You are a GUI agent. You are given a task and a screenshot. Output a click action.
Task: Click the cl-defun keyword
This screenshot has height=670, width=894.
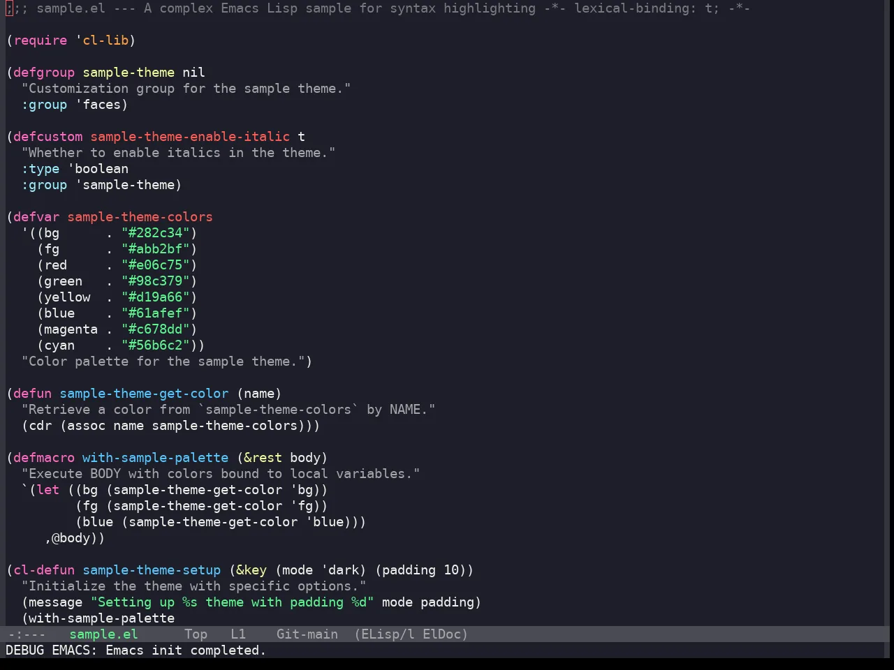(44, 569)
